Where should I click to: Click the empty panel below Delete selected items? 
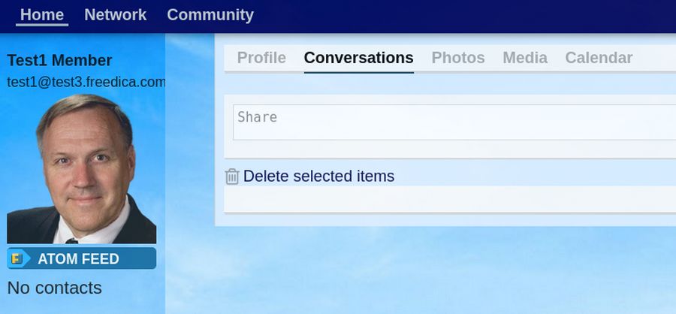[x=451, y=199]
